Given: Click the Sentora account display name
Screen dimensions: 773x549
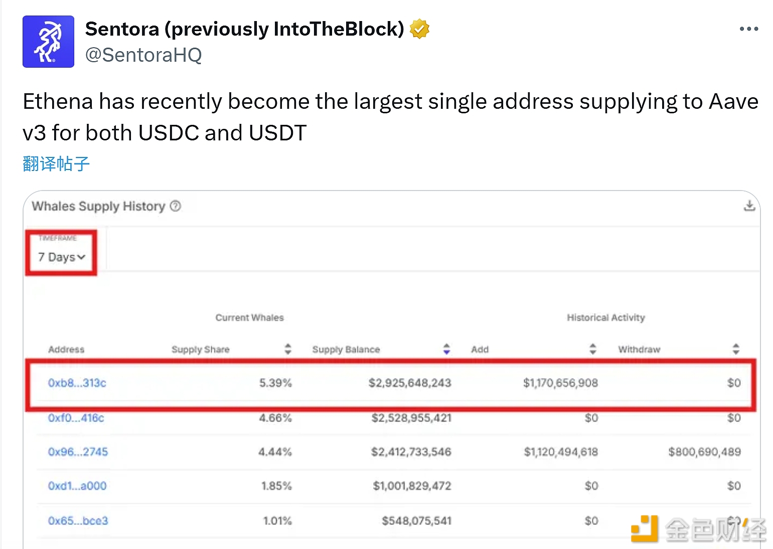Looking at the screenshot, I should [x=244, y=29].
